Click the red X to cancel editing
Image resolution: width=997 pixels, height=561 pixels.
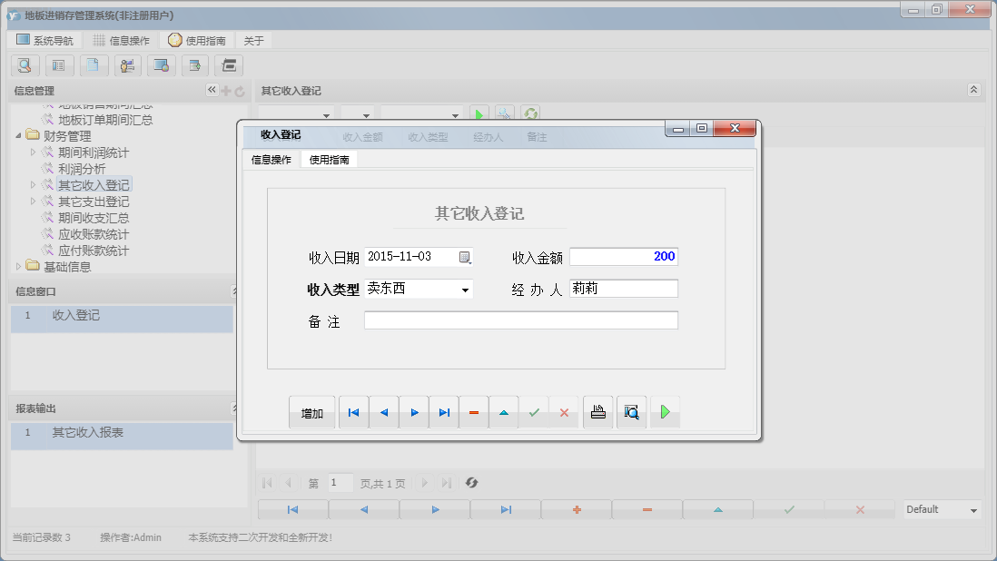click(565, 411)
